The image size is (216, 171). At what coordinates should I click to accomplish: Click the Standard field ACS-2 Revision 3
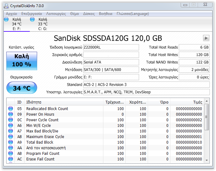pyautogui.click(x=146, y=85)
